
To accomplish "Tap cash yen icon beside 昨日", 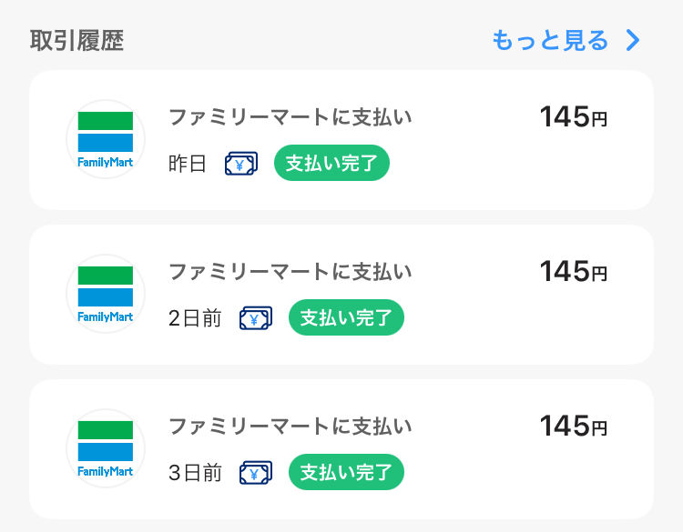I will click(241, 164).
